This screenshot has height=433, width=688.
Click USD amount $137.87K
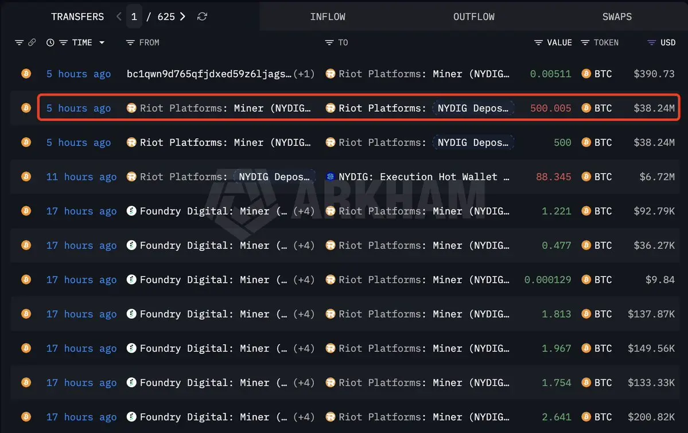tap(651, 314)
